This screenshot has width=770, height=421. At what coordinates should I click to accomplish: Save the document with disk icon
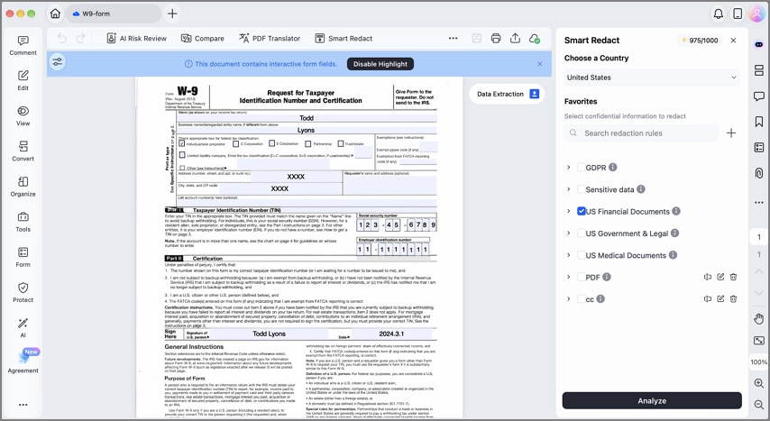click(x=476, y=39)
